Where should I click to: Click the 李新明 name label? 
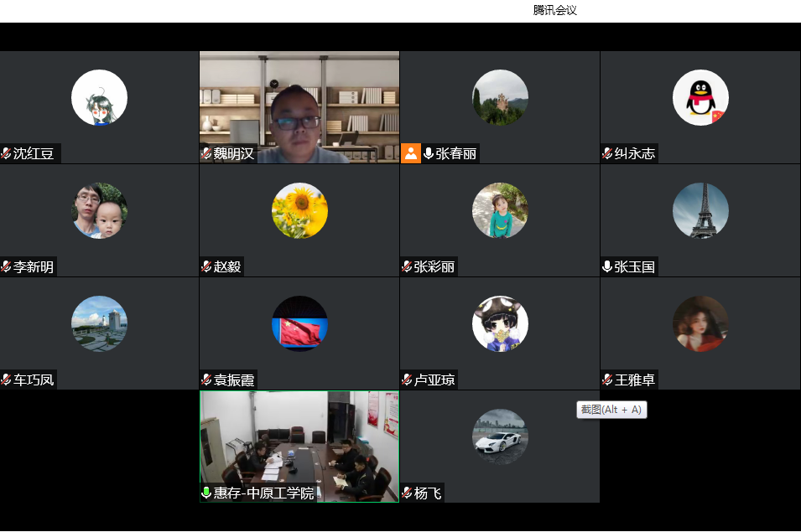tap(34, 266)
